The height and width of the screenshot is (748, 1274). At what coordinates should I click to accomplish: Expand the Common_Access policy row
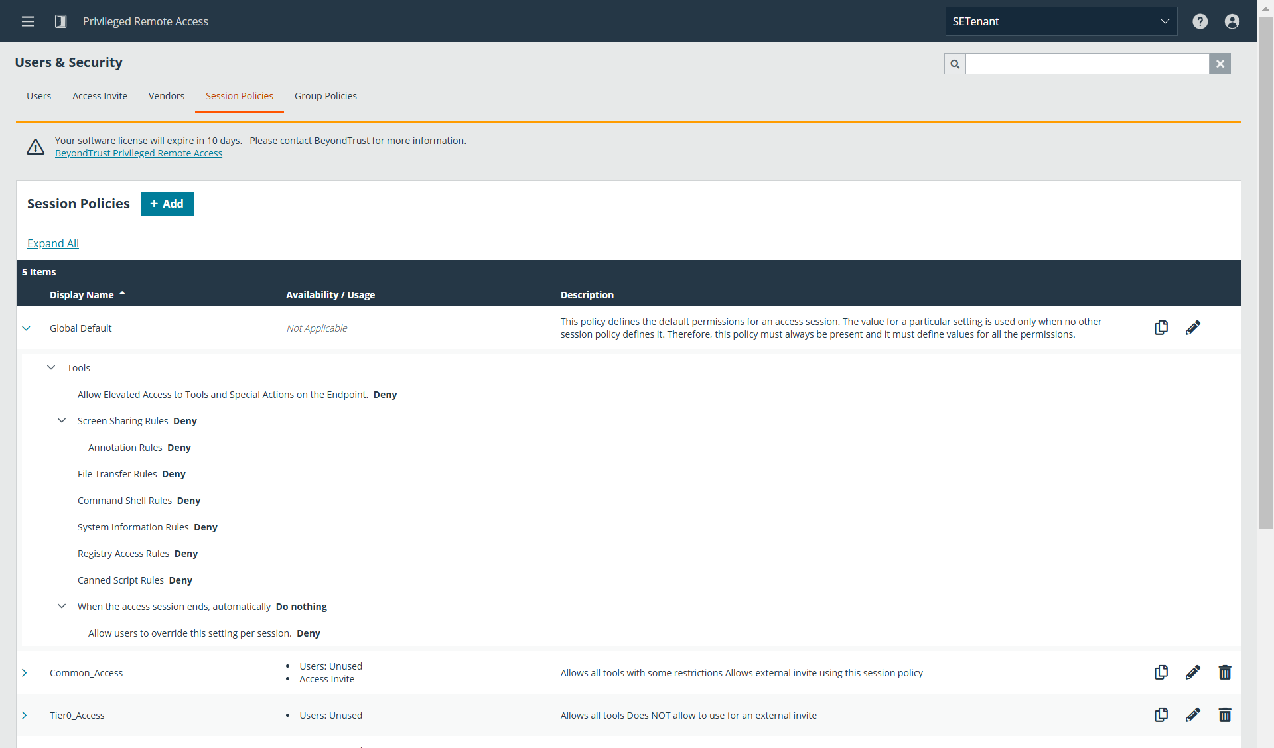click(25, 672)
